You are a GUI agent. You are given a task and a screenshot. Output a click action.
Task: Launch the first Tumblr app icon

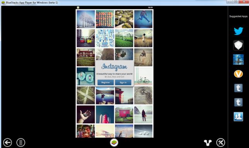click(x=238, y=88)
